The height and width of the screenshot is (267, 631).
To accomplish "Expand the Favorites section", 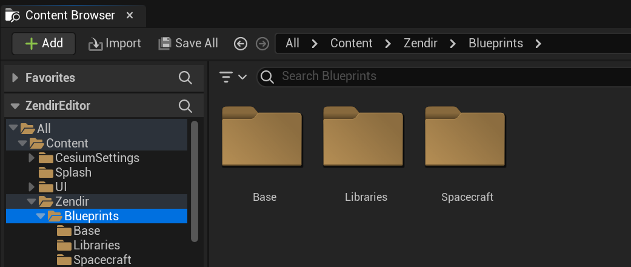I will [x=15, y=78].
